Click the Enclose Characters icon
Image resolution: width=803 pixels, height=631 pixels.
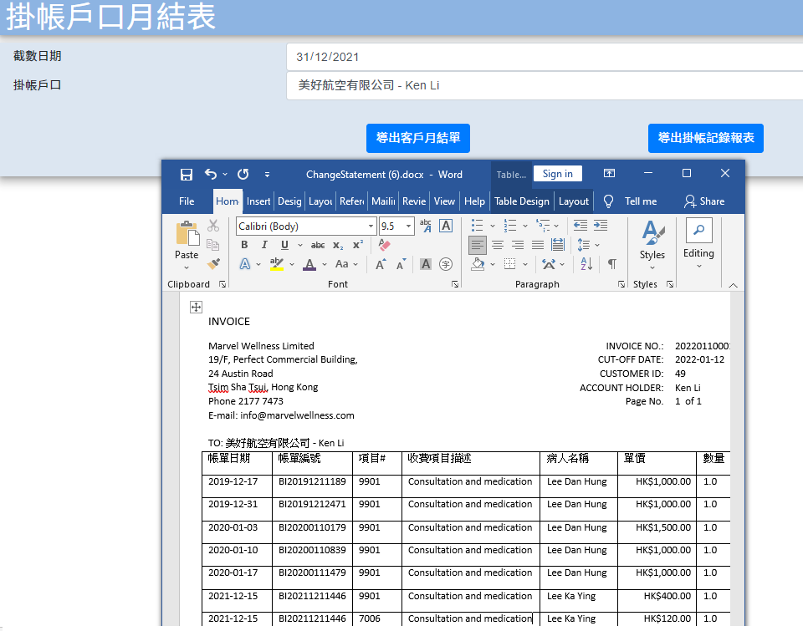tap(446, 264)
